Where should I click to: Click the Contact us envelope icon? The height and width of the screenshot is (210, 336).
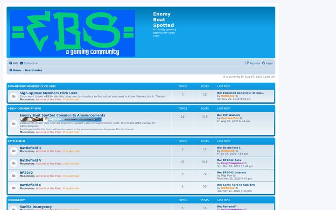tap(21, 63)
